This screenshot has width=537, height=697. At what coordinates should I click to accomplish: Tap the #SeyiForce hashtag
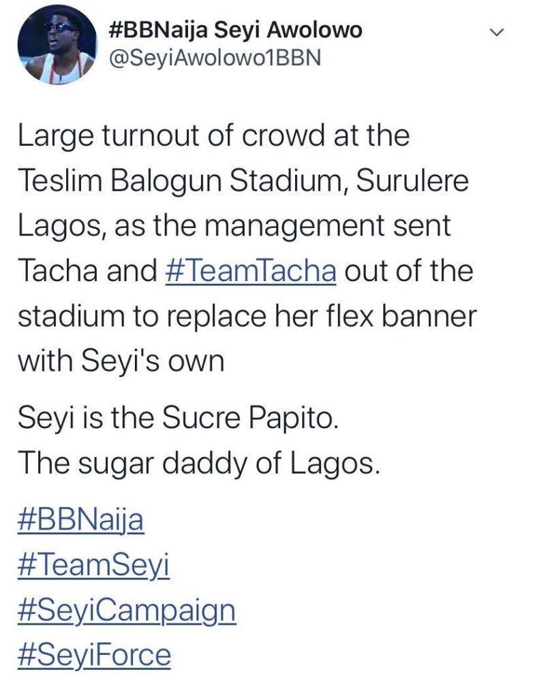(93, 655)
